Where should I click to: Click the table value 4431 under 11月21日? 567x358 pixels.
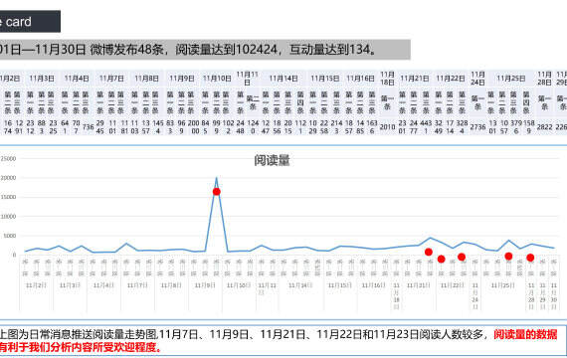pos(426,127)
